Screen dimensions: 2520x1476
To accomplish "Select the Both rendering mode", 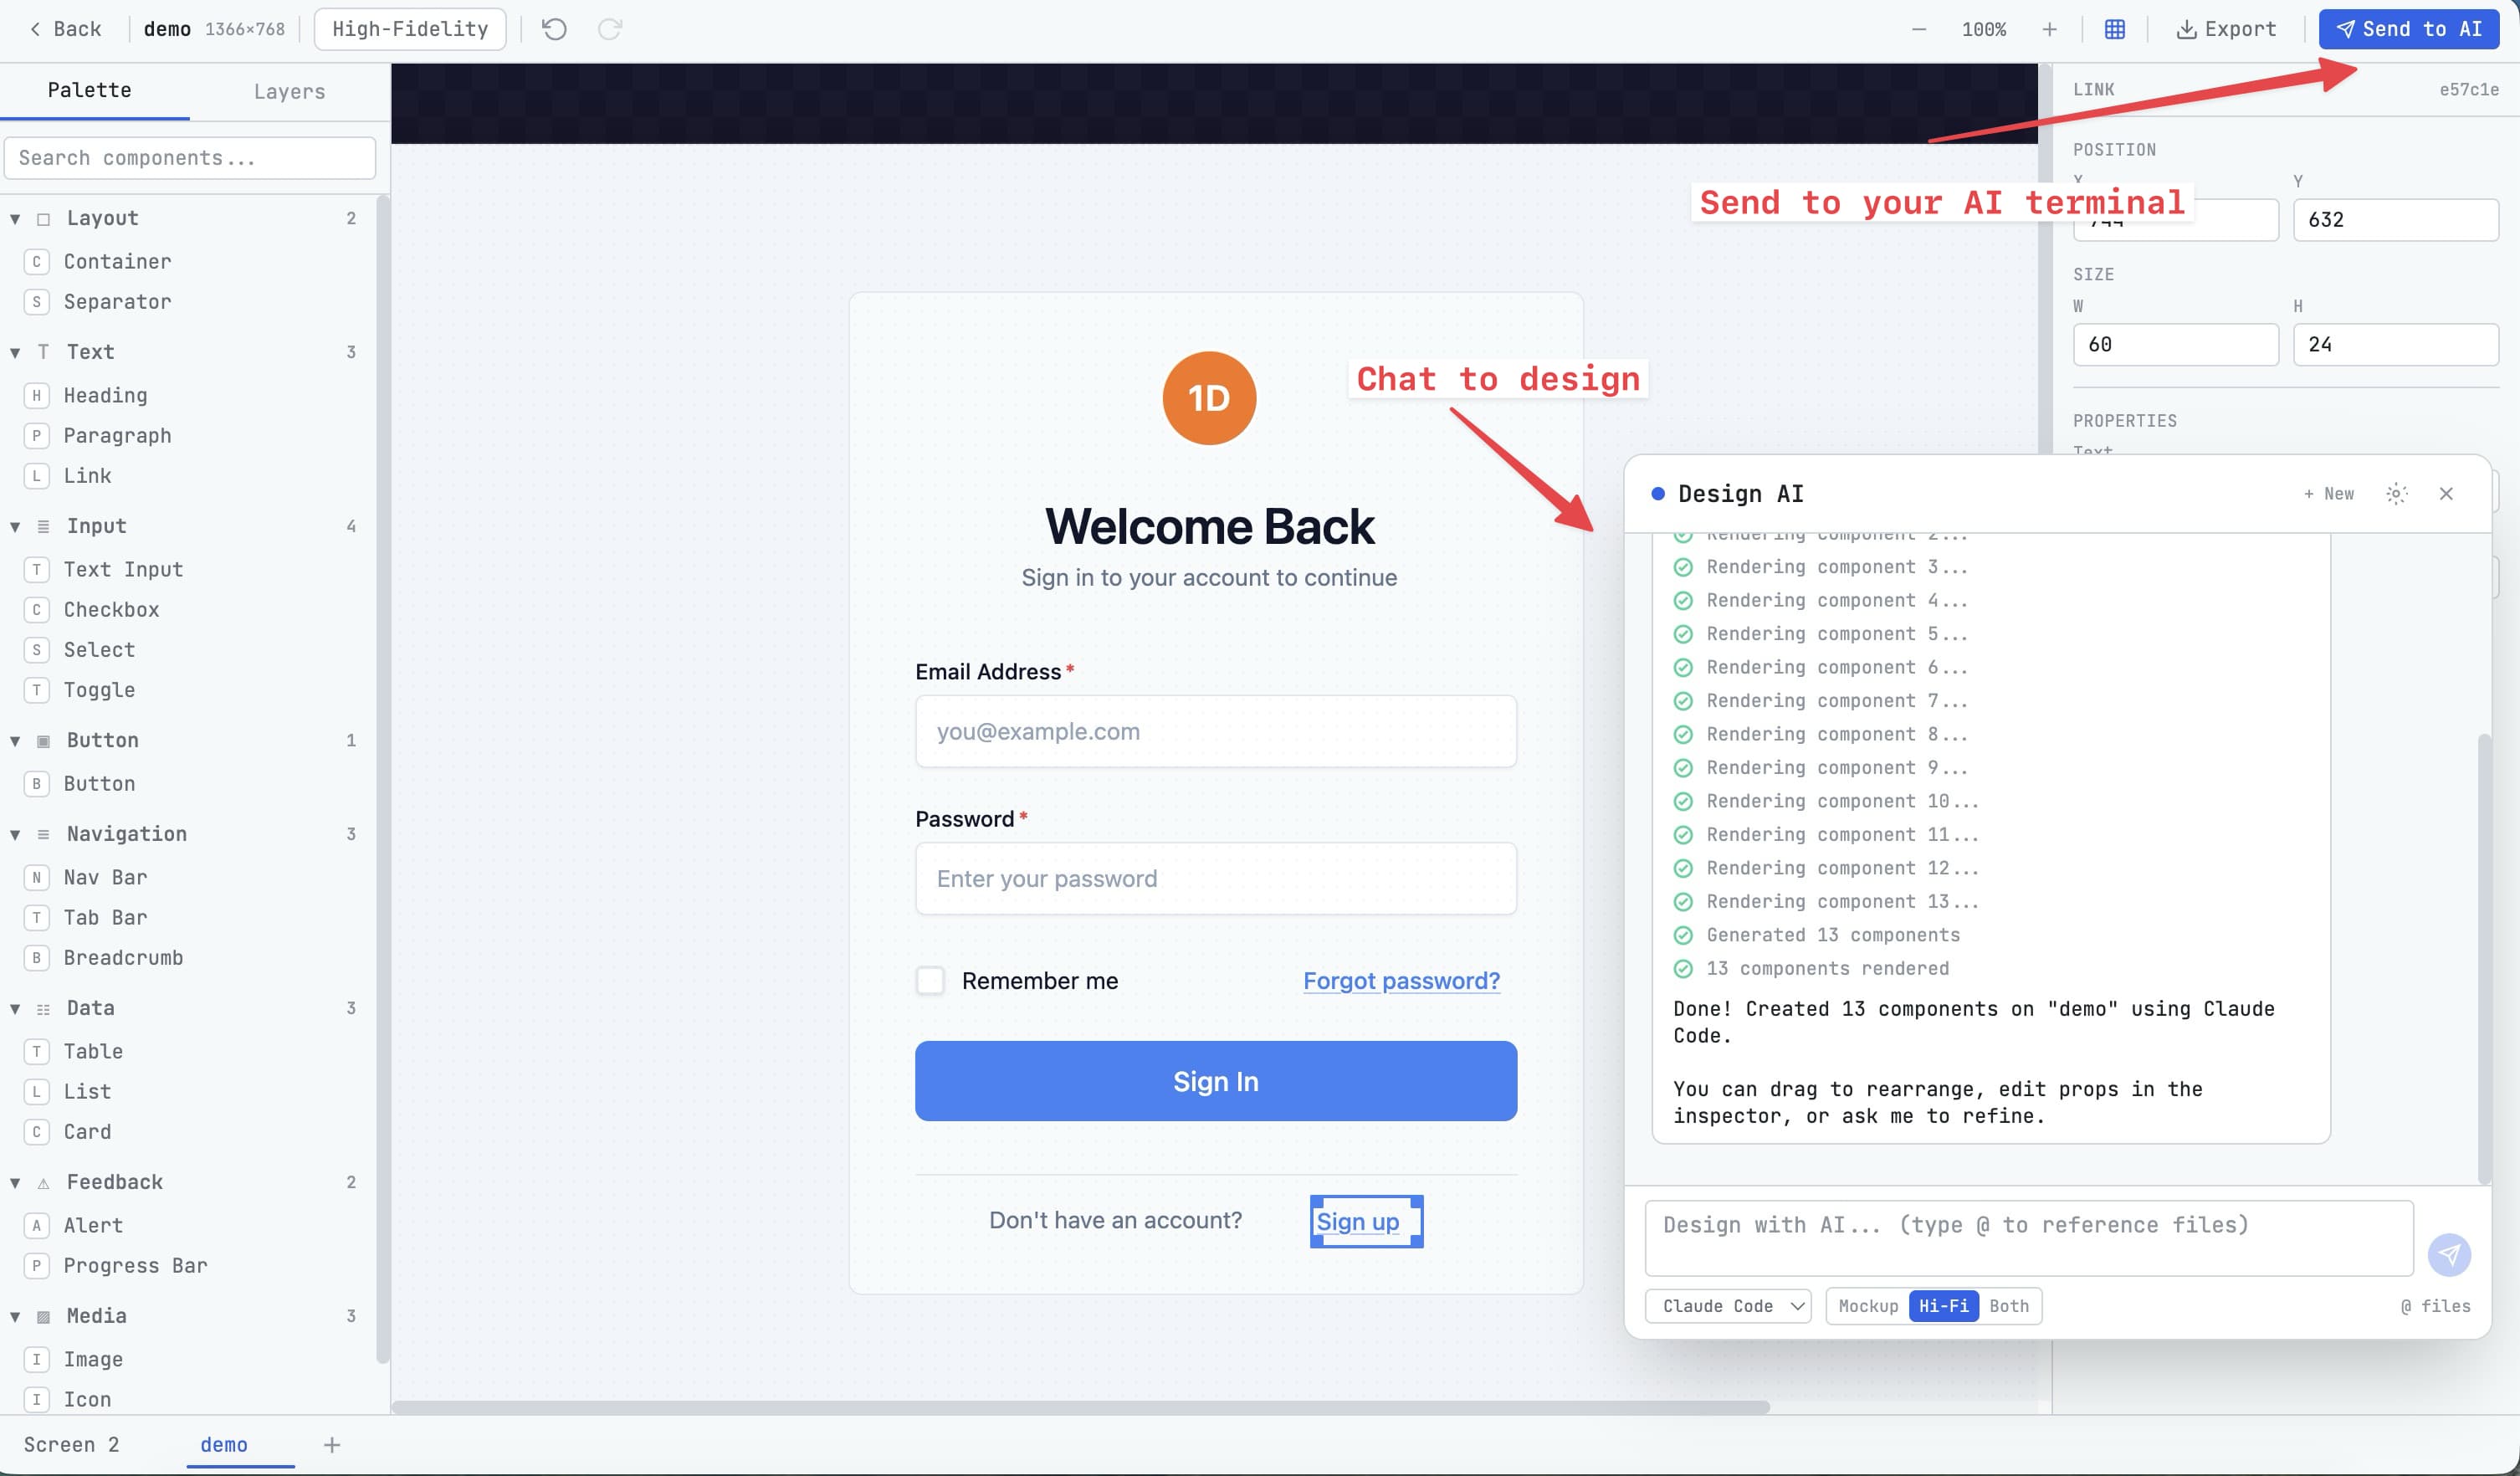I will 2008,1306.
